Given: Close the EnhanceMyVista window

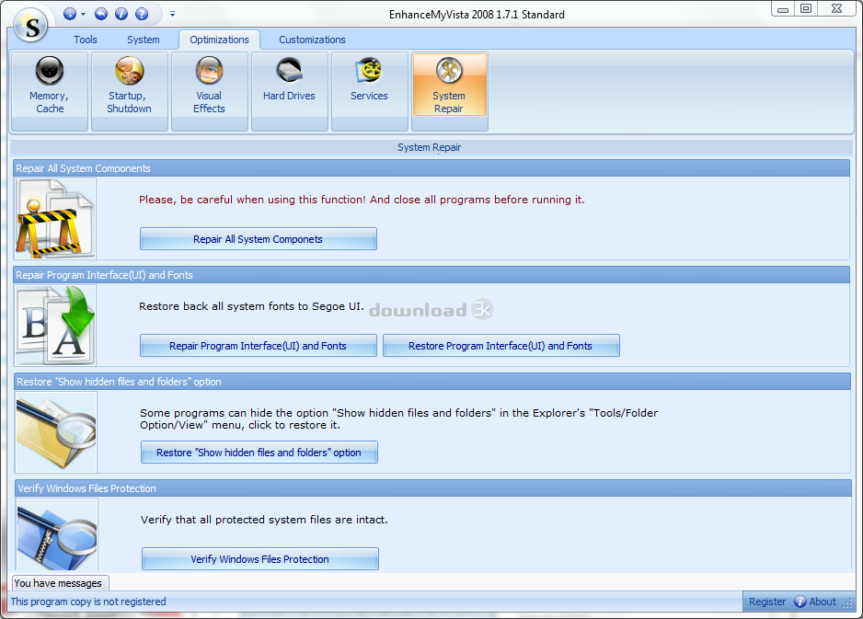Looking at the screenshot, I should coord(836,9).
